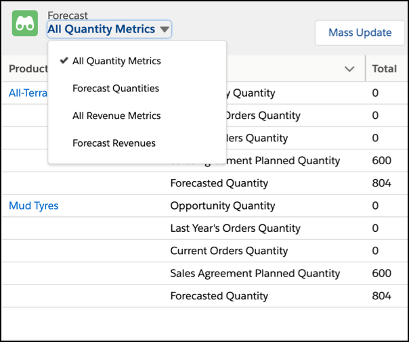Image resolution: width=409 pixels, height=342 pixels.
Task: Select the checked All Quantity Metrics entry
Action: [116, 61]
